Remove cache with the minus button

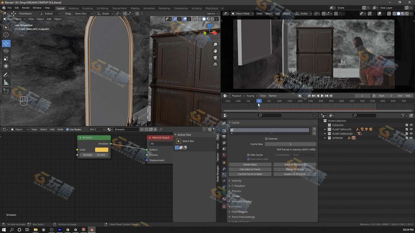tap(314, 133)
